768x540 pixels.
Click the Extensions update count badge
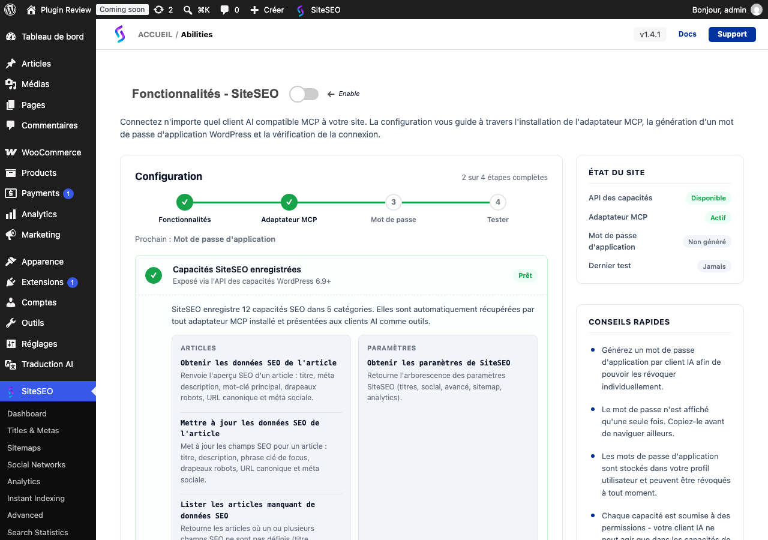[73, 282]
